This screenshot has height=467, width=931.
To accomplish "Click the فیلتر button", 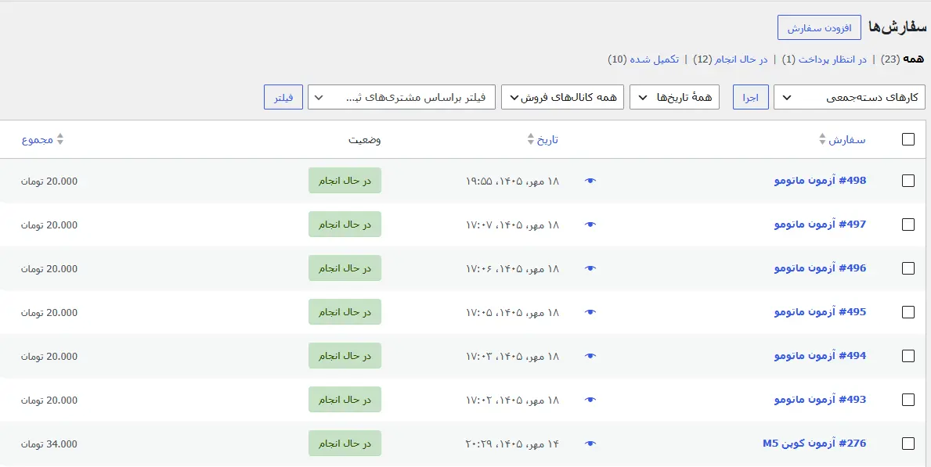I will click(283, 97).
